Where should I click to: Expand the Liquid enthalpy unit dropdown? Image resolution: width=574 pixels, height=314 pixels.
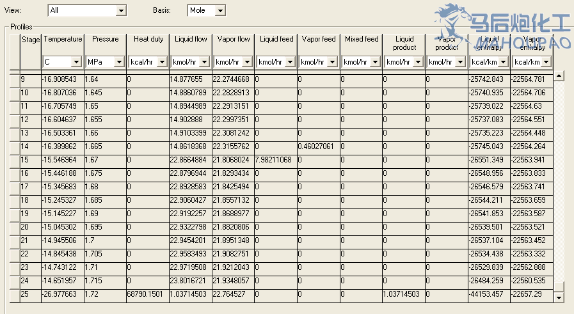click(x=503, y=62)
